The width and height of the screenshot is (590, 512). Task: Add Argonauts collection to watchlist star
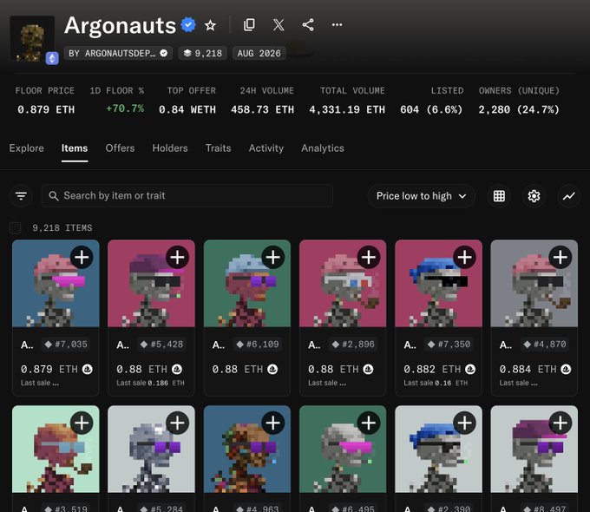pos(210,25)
